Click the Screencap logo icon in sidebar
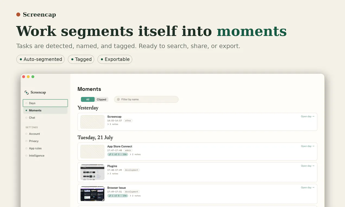Screen dimensions: 345x207 [x=27, y=93]
